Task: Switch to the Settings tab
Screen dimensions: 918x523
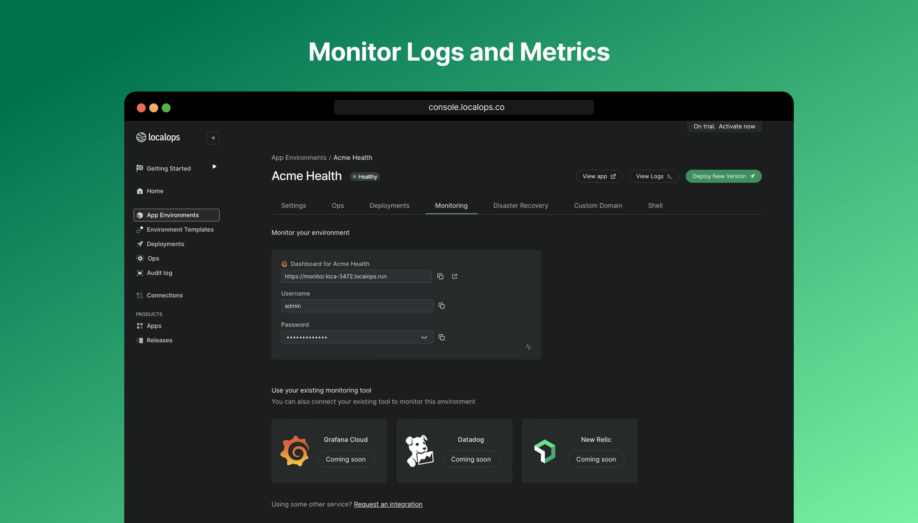Action: click(293, 205)
